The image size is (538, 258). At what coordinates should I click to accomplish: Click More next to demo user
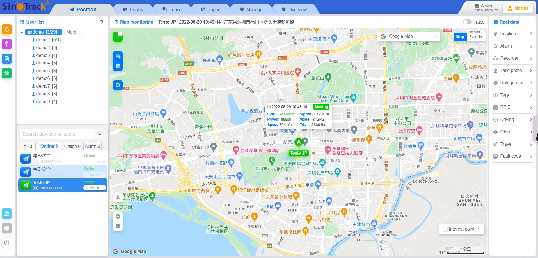coord(71,32)
